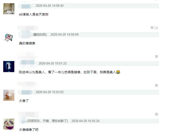Click the comment text 真的像蜡像

27,43
